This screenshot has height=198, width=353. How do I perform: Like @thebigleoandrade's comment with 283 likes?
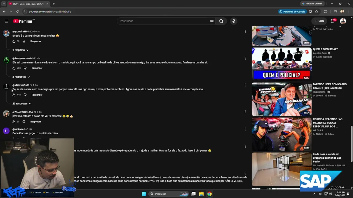point(14,68)
